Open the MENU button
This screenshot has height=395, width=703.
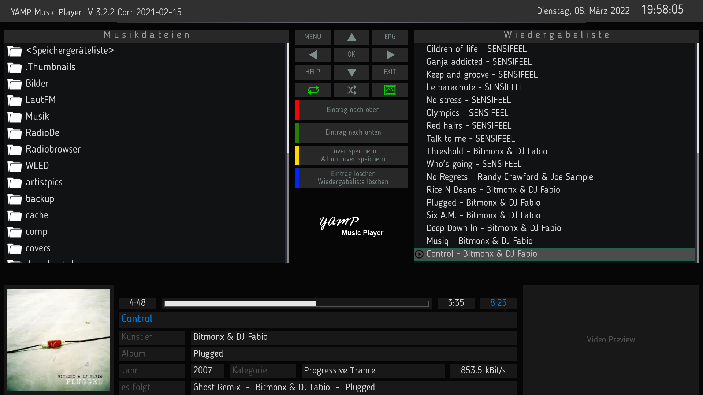click(x=313, y=37)
